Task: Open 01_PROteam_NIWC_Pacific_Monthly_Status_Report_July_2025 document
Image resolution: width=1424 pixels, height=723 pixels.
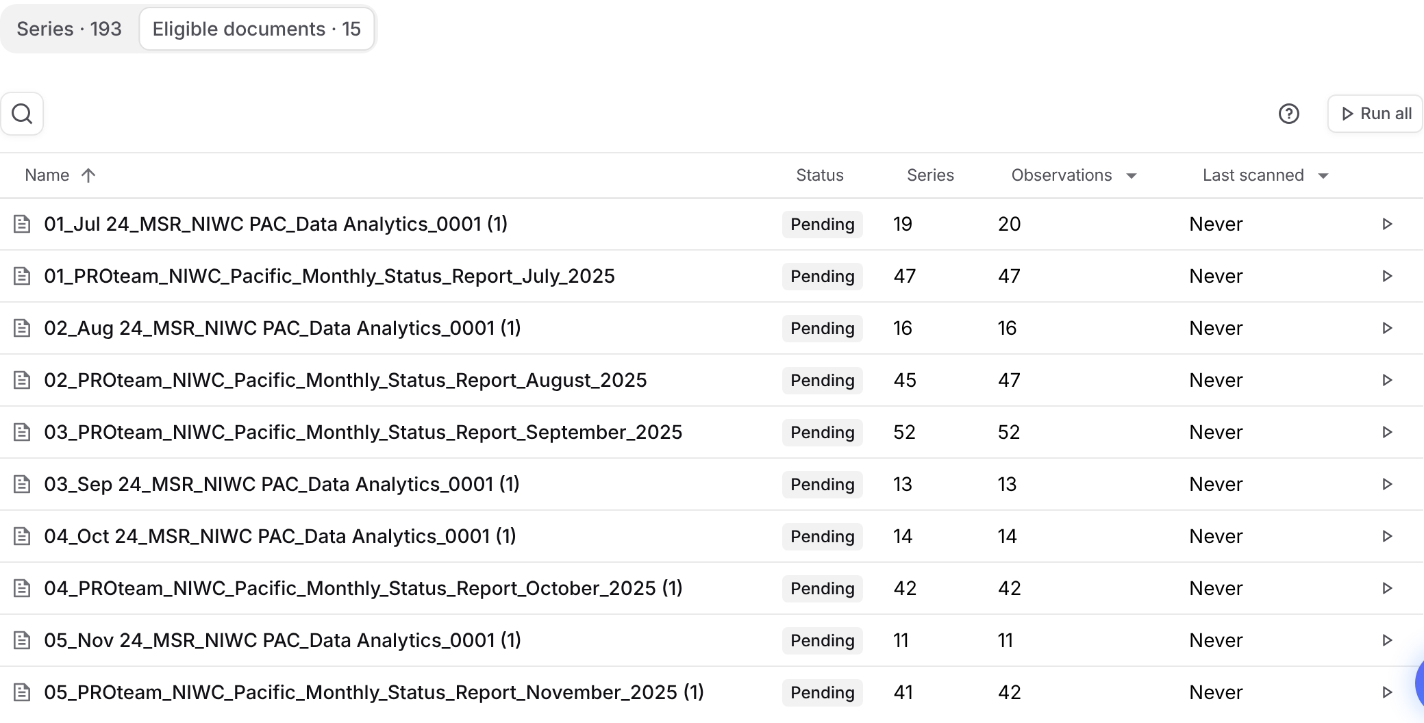Action: point(329,276)
